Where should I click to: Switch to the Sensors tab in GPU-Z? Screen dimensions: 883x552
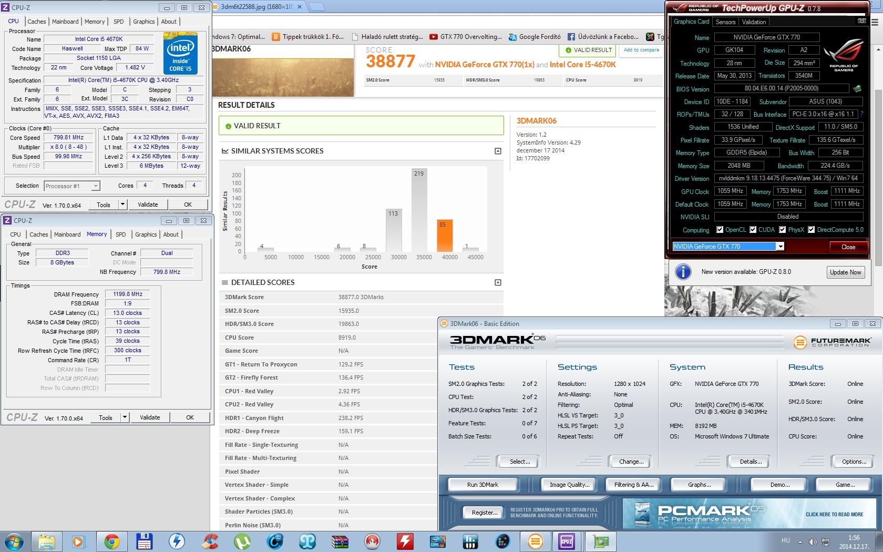click(725, 22)
